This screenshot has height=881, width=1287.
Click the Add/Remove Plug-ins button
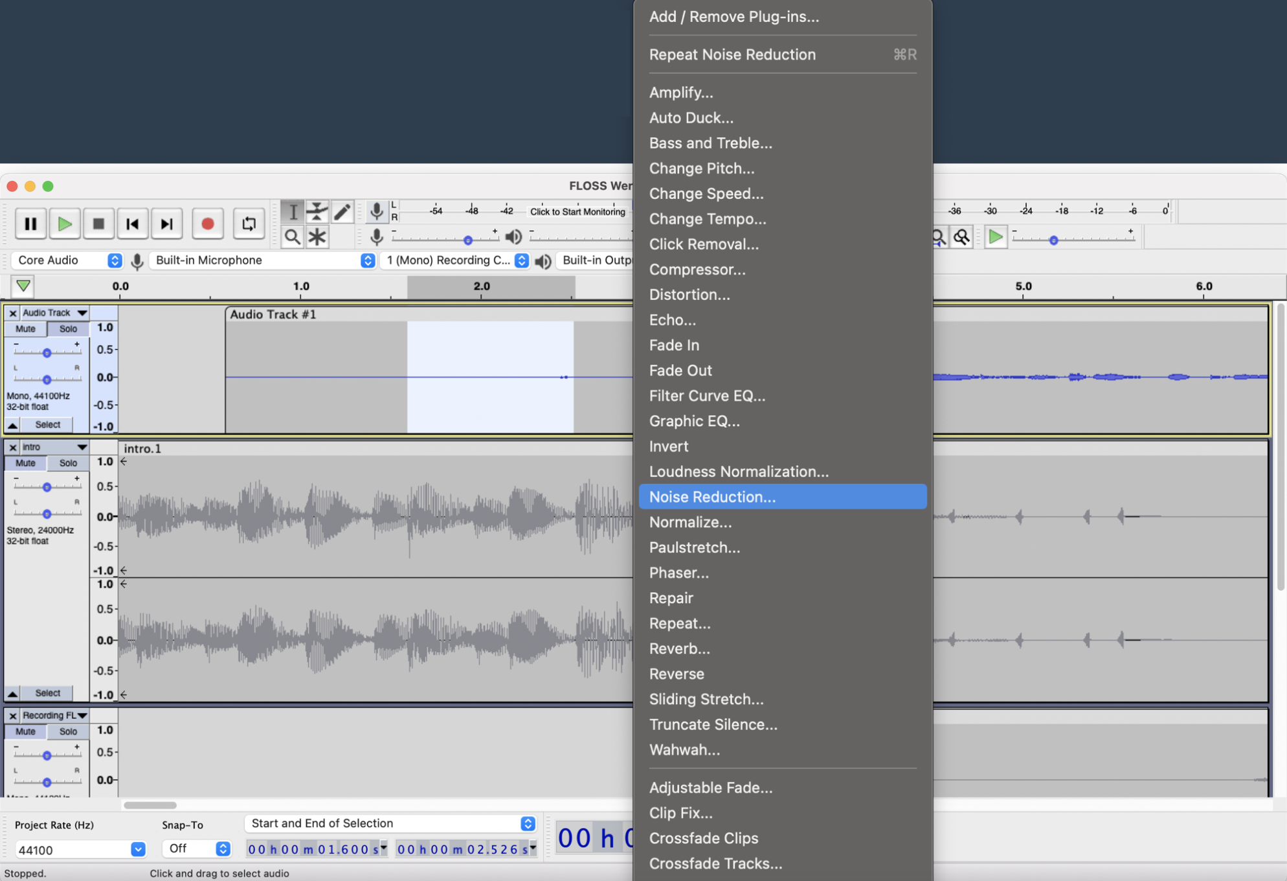(x=733, y=16)
